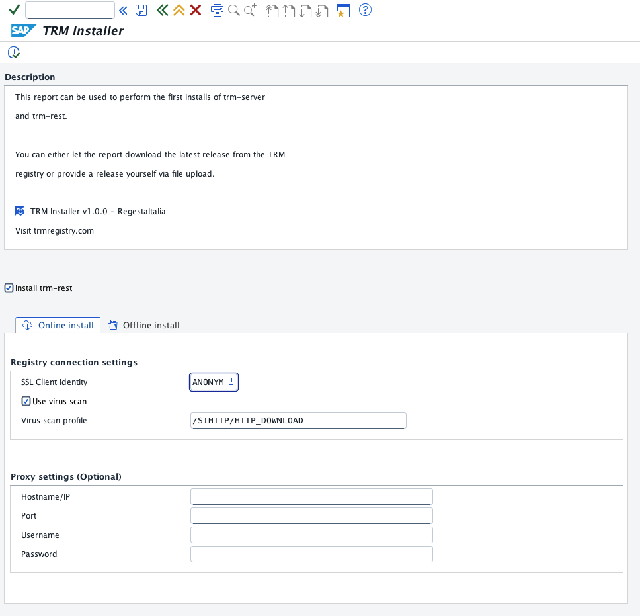Open the Help question mark icon
This screenshot has width=640, height=616.
click(365, 10)
